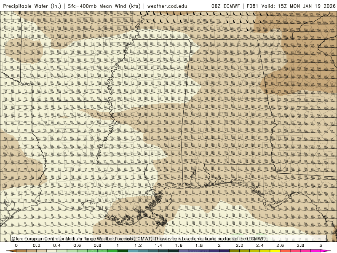Click the 'Precipitable Water (in.)' title text
This screenshot has width=337, height=253.
tap(32, 6)
